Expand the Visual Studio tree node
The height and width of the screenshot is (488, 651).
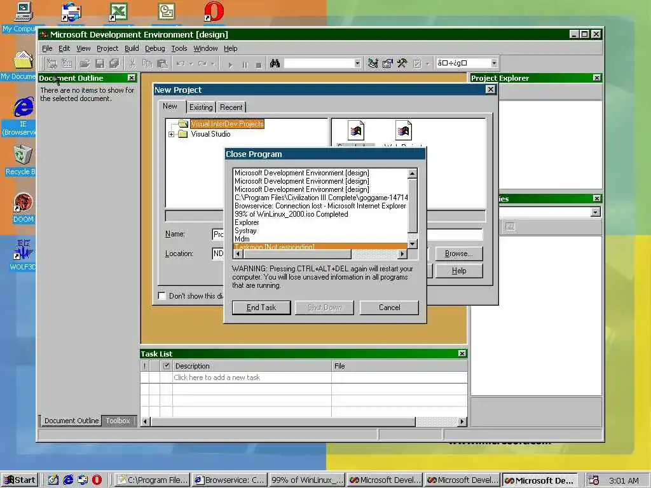point(171,134)
